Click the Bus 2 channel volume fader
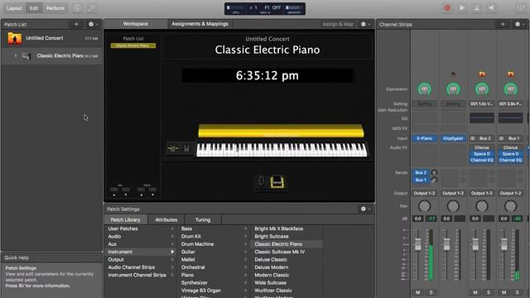 (475, 244)
